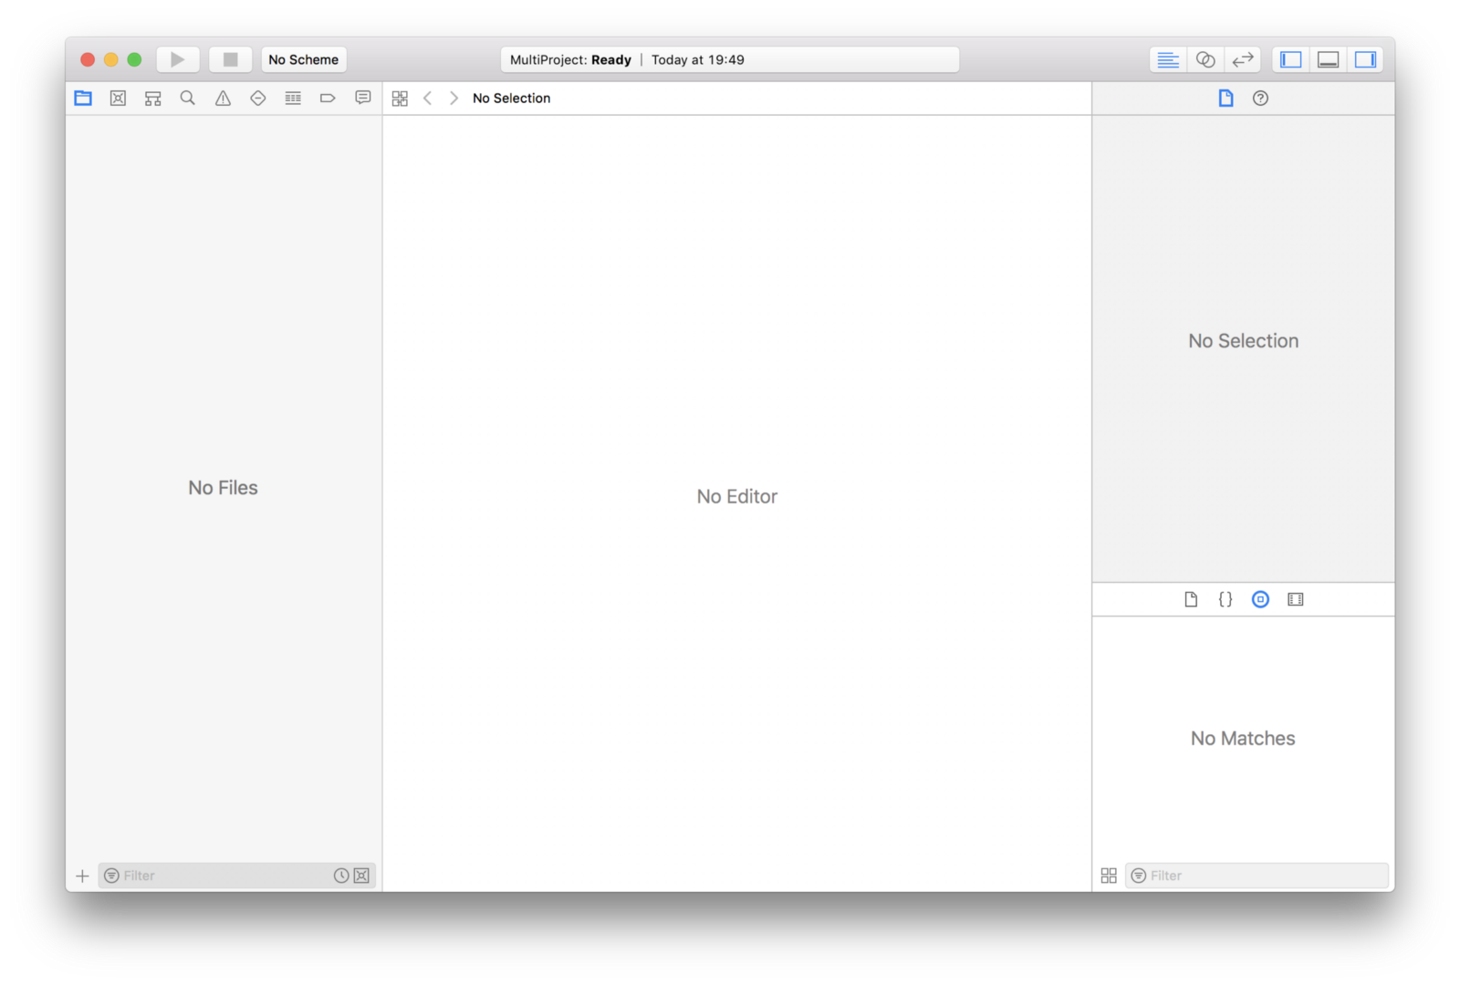Go back in editor history
The width and height of the screenshot is (1460, 985).
(427, 98)
